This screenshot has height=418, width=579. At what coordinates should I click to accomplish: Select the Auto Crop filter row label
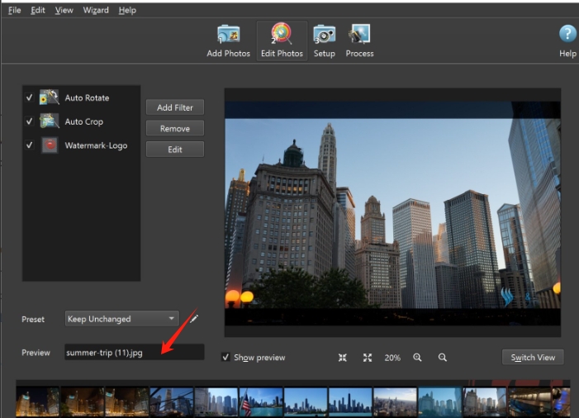(83, 121)
